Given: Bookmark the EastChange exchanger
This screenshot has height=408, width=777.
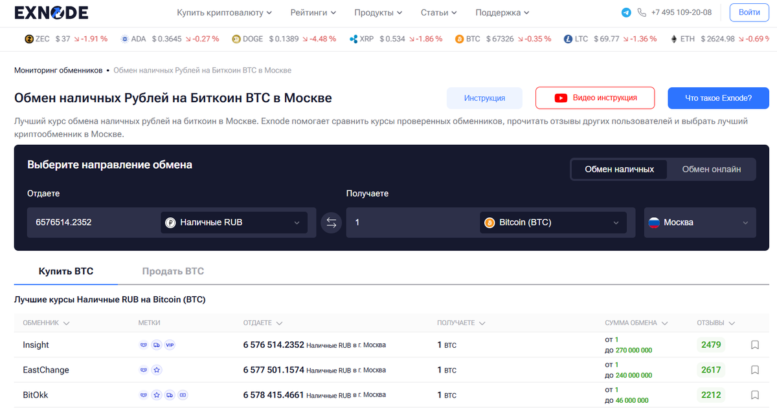Looking at the screenshot, I should pyautogui.click(x=754, y=370).
